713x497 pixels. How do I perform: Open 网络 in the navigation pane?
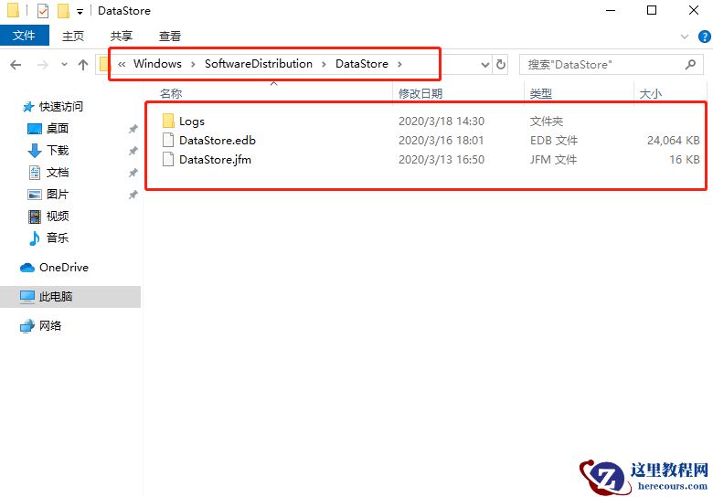click(50, 326)
